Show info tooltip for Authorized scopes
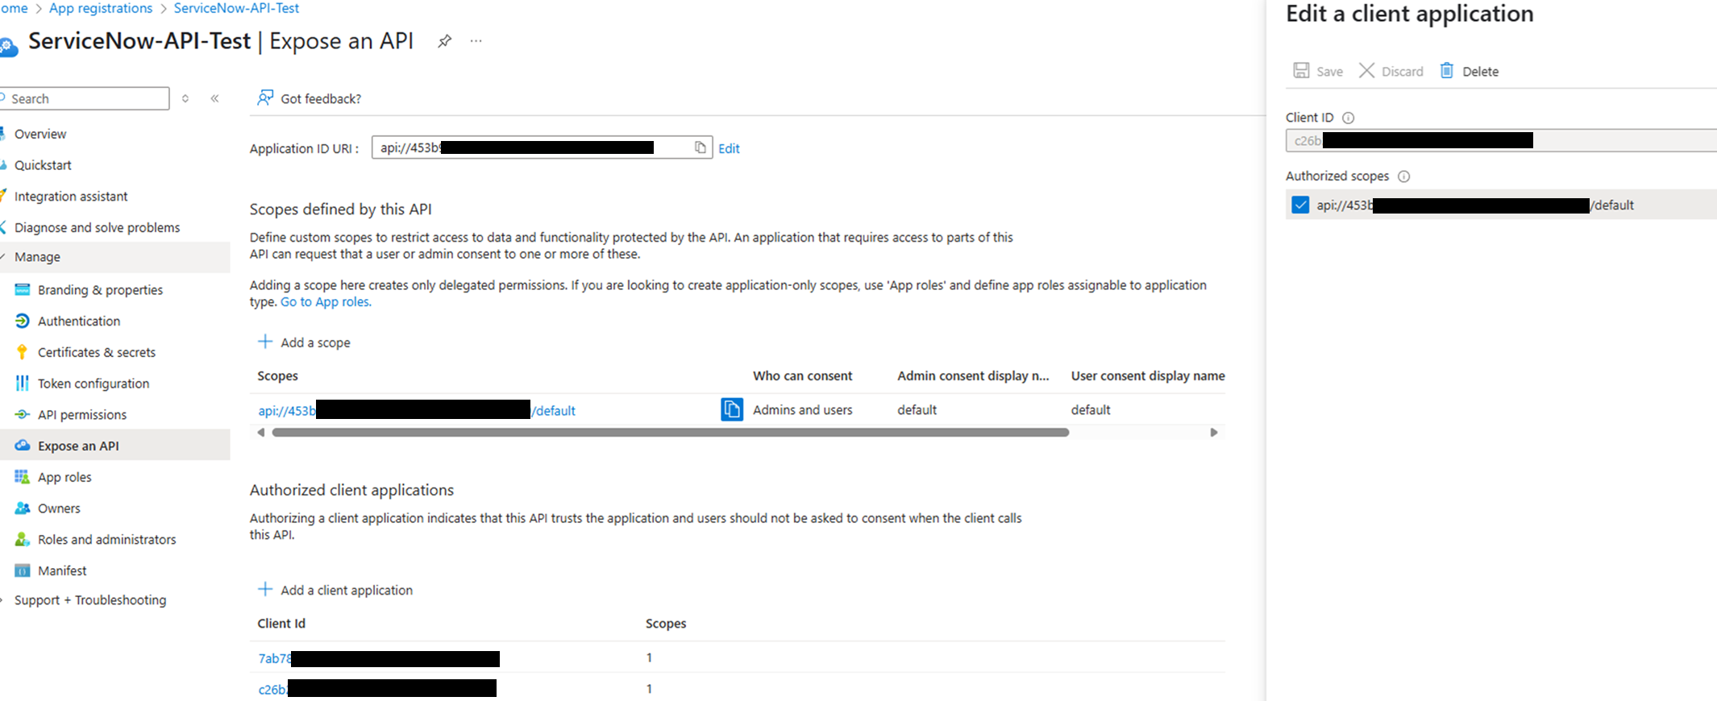Screen dimensions: 1717x701 pyautogui.click(x=1403, y=176)
